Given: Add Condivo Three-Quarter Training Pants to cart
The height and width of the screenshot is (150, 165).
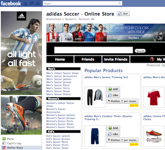Looking at the screenshot, I should coord(113,128).
